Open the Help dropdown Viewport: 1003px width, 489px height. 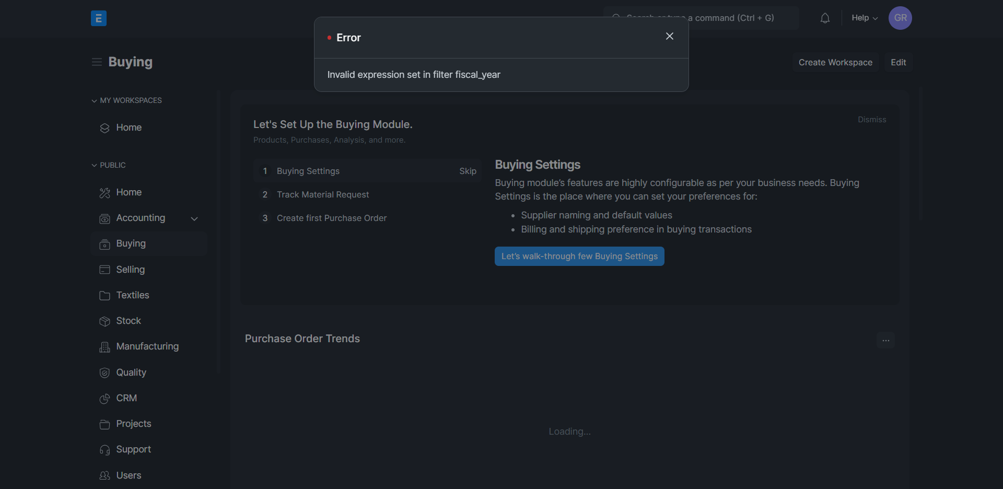pyautogui.click(x=865, y=18)
